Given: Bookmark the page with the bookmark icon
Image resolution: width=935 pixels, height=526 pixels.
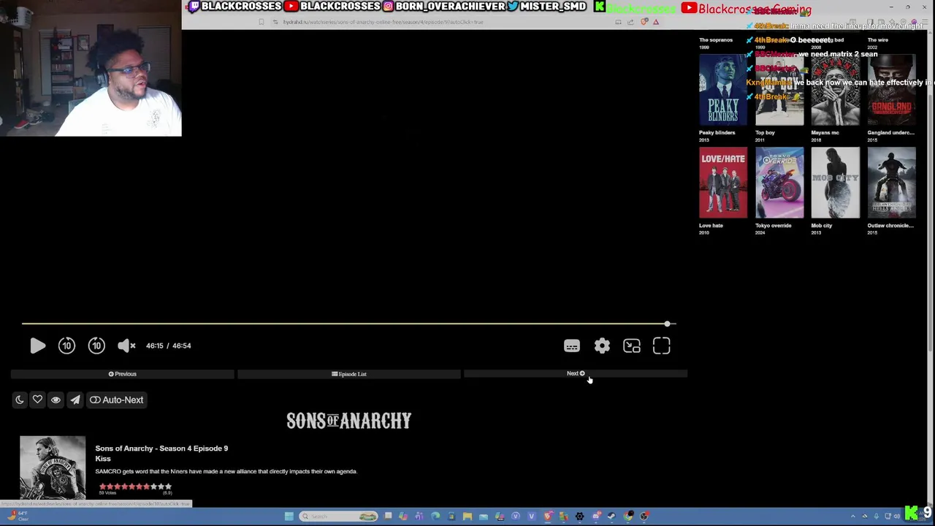Looking at the screenshot, I should click(261, 22).
